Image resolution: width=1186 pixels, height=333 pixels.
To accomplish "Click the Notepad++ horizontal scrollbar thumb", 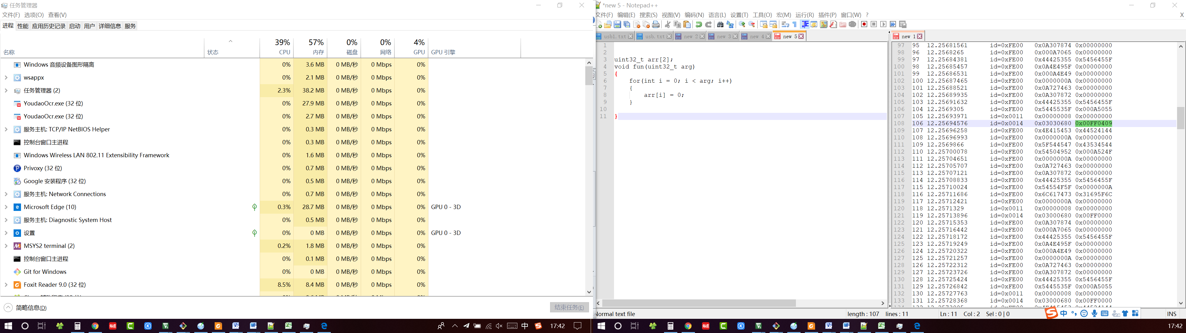I will pos(699,303).
